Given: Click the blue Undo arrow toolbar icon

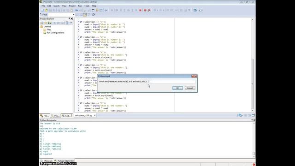Looking at the screenshot, I should (77, 10).
